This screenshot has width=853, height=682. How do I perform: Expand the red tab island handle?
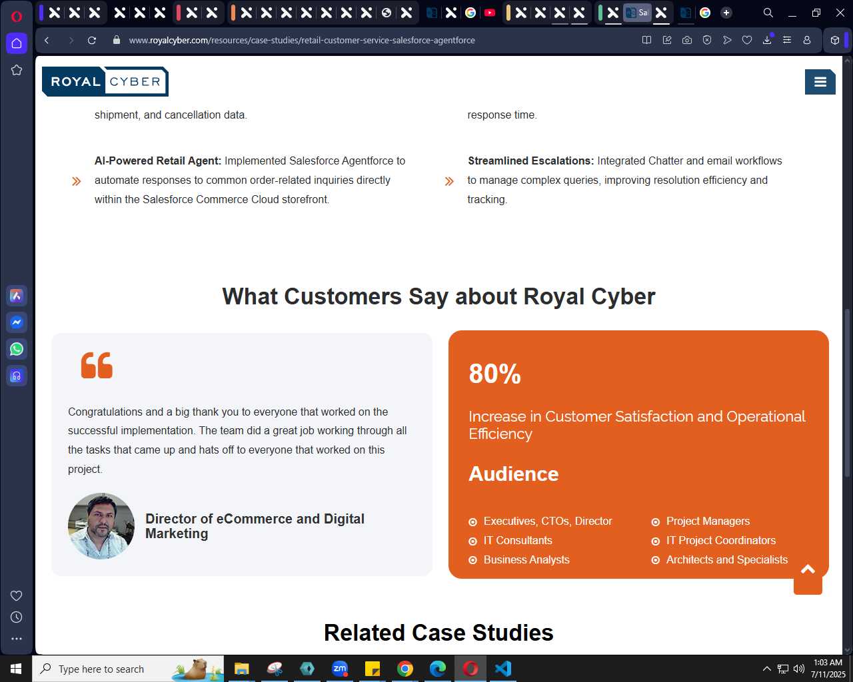179,13
